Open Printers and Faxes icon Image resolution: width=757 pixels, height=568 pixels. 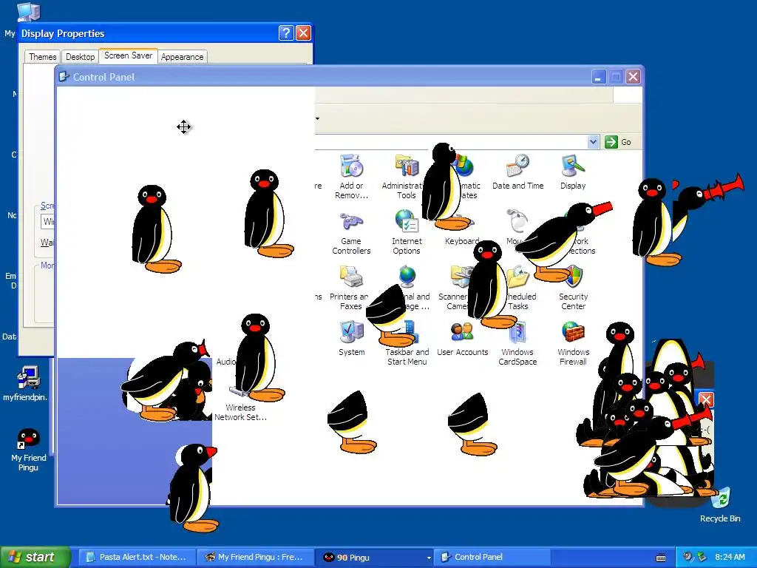[351, 277]
